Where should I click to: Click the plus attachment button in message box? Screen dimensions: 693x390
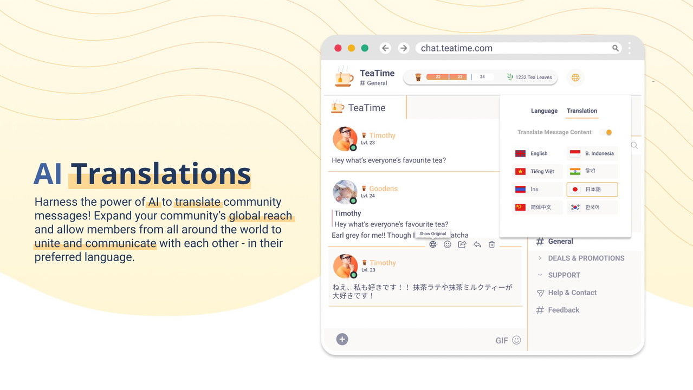coord(342,339)
